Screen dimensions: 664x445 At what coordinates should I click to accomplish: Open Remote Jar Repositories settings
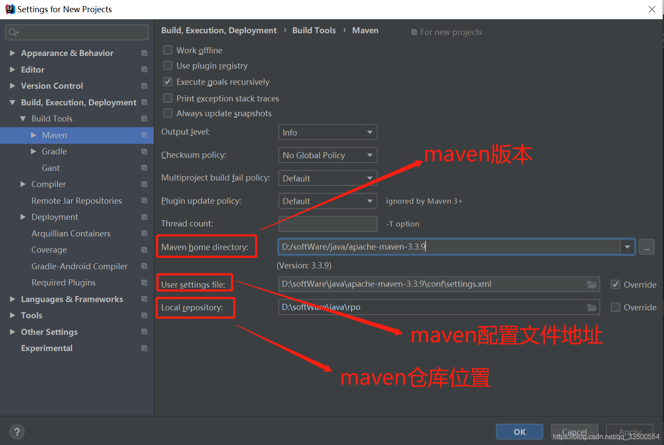pos(76,201)
